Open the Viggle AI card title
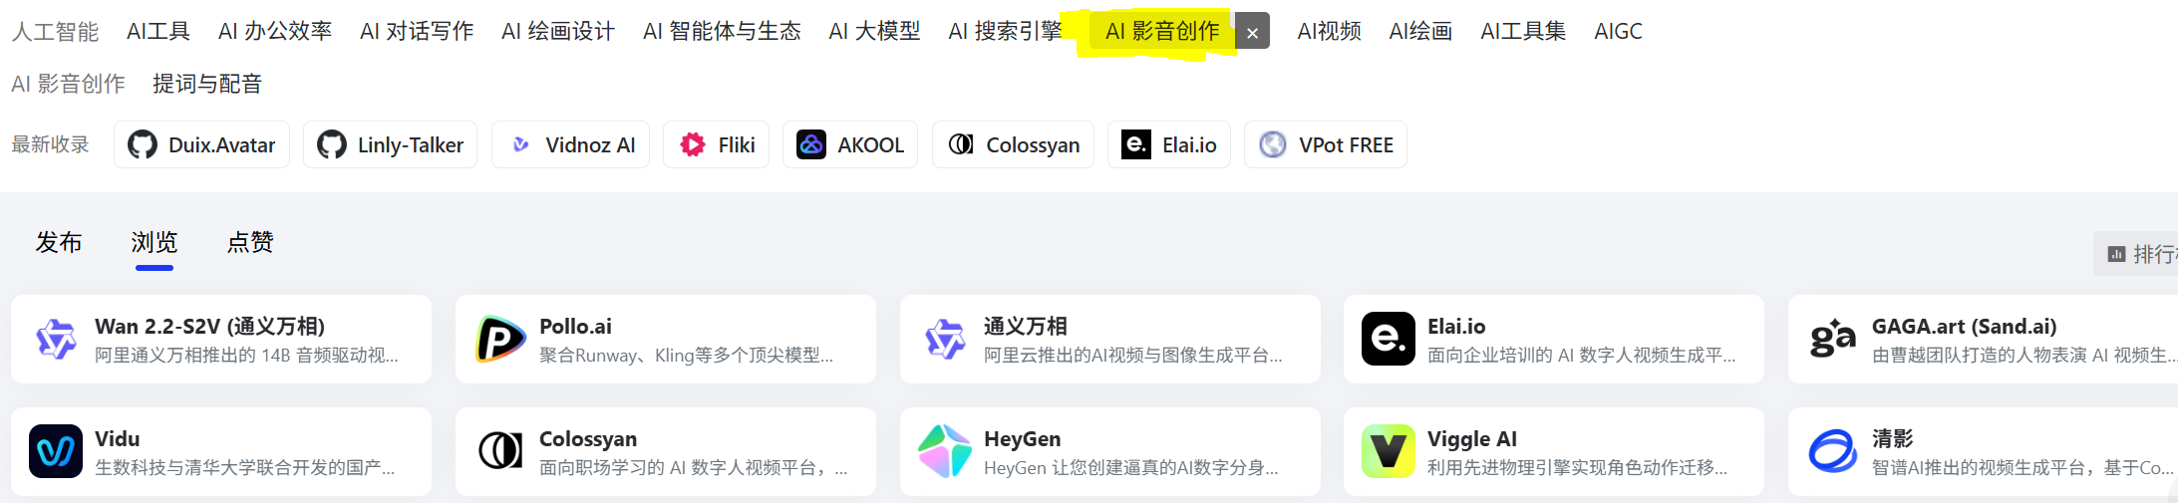The image size is (2178, 503). tap(1471, 439)
